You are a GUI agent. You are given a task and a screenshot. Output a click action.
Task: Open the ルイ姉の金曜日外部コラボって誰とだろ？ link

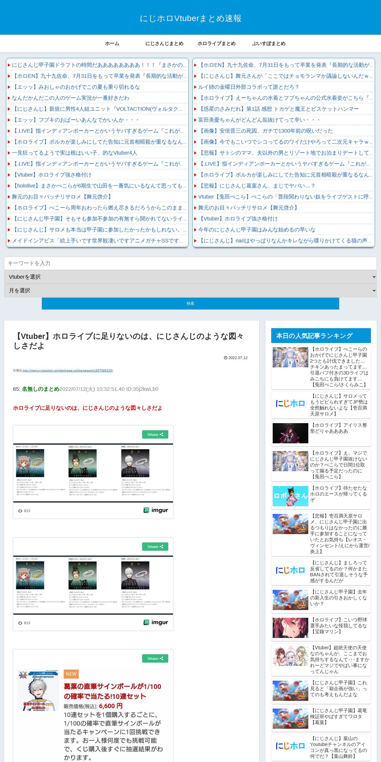click(249, 87)
